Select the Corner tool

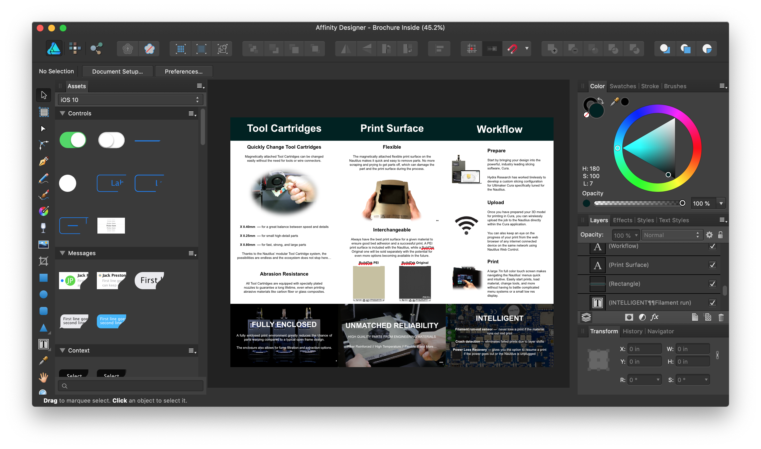pyautogui.click(x=43, y=145)
